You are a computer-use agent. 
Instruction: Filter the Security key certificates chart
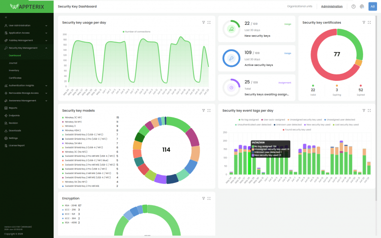[x=364, y=22]
